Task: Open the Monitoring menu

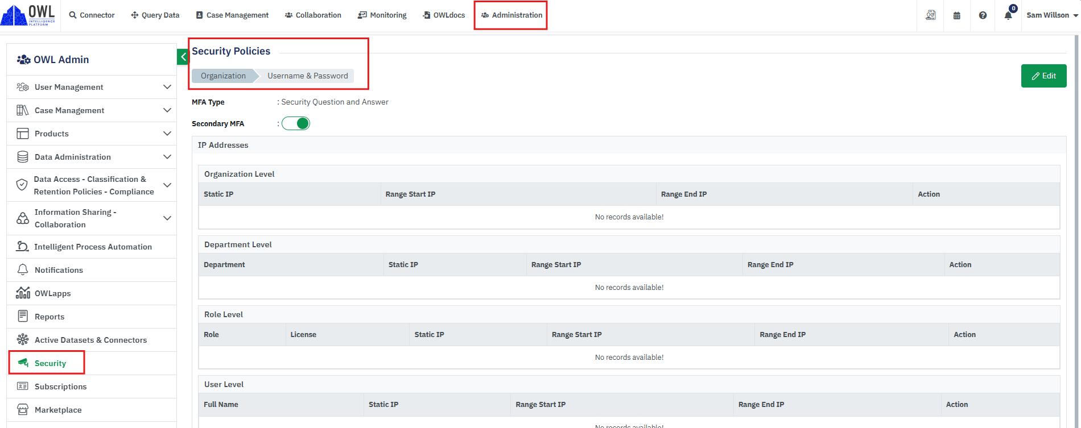Action: pyautogui.click(x=382, y=15)
